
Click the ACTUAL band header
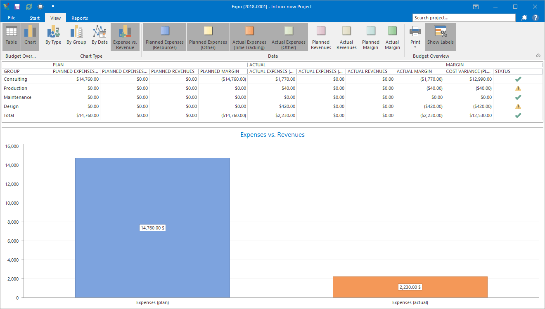coord(346,65)
